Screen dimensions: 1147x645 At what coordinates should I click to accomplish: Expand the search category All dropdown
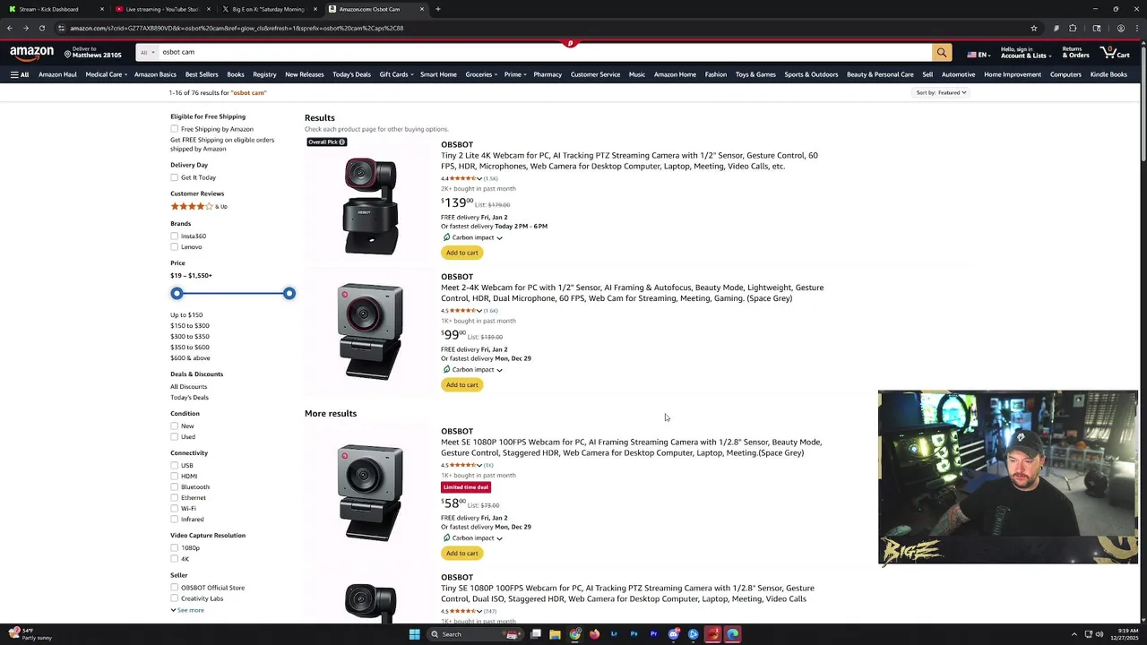tap(147, 52)
